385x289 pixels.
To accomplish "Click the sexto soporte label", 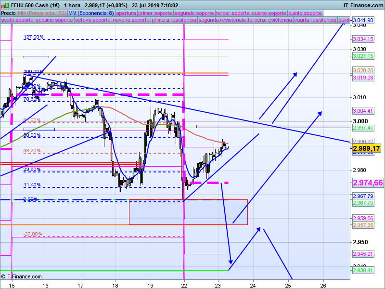I will pyautogui.click(x=17, y=20).
